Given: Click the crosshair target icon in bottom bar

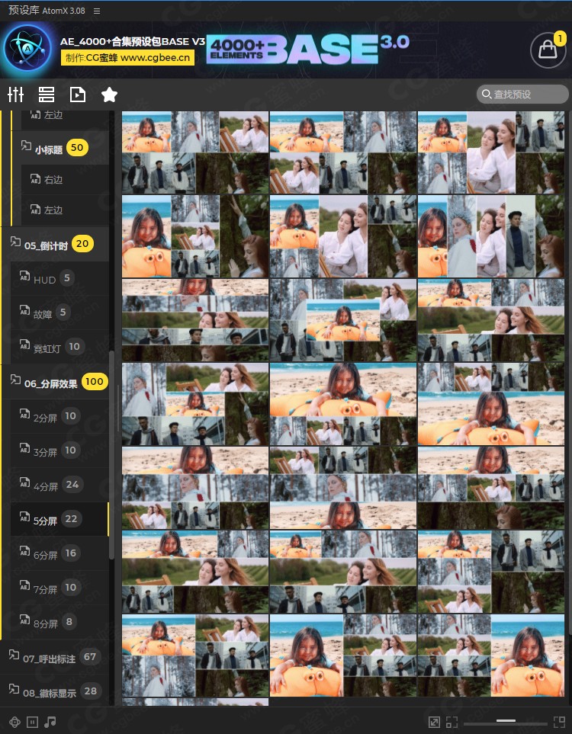Looking at the screenshot, I should click(14, 722).
